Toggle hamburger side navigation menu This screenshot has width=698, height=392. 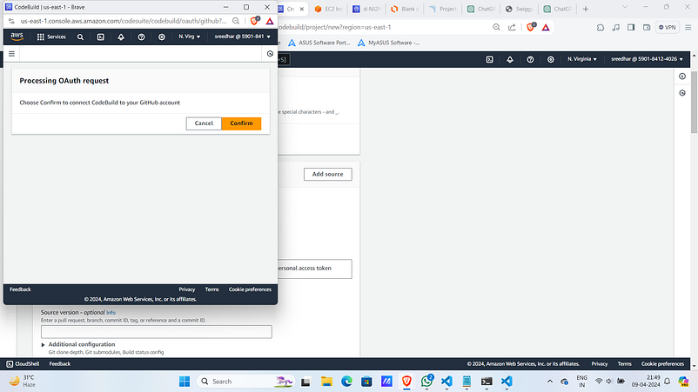(11, 54)
